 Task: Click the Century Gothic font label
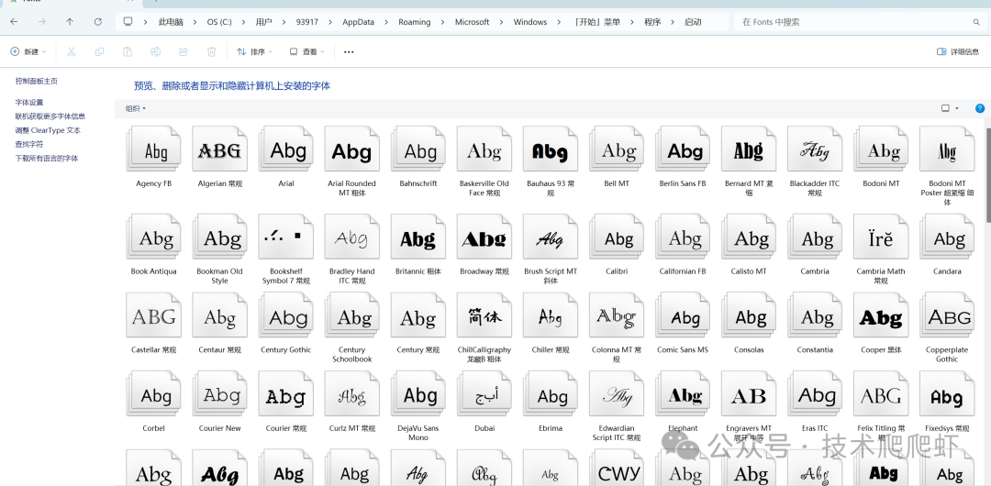[286, 349]
